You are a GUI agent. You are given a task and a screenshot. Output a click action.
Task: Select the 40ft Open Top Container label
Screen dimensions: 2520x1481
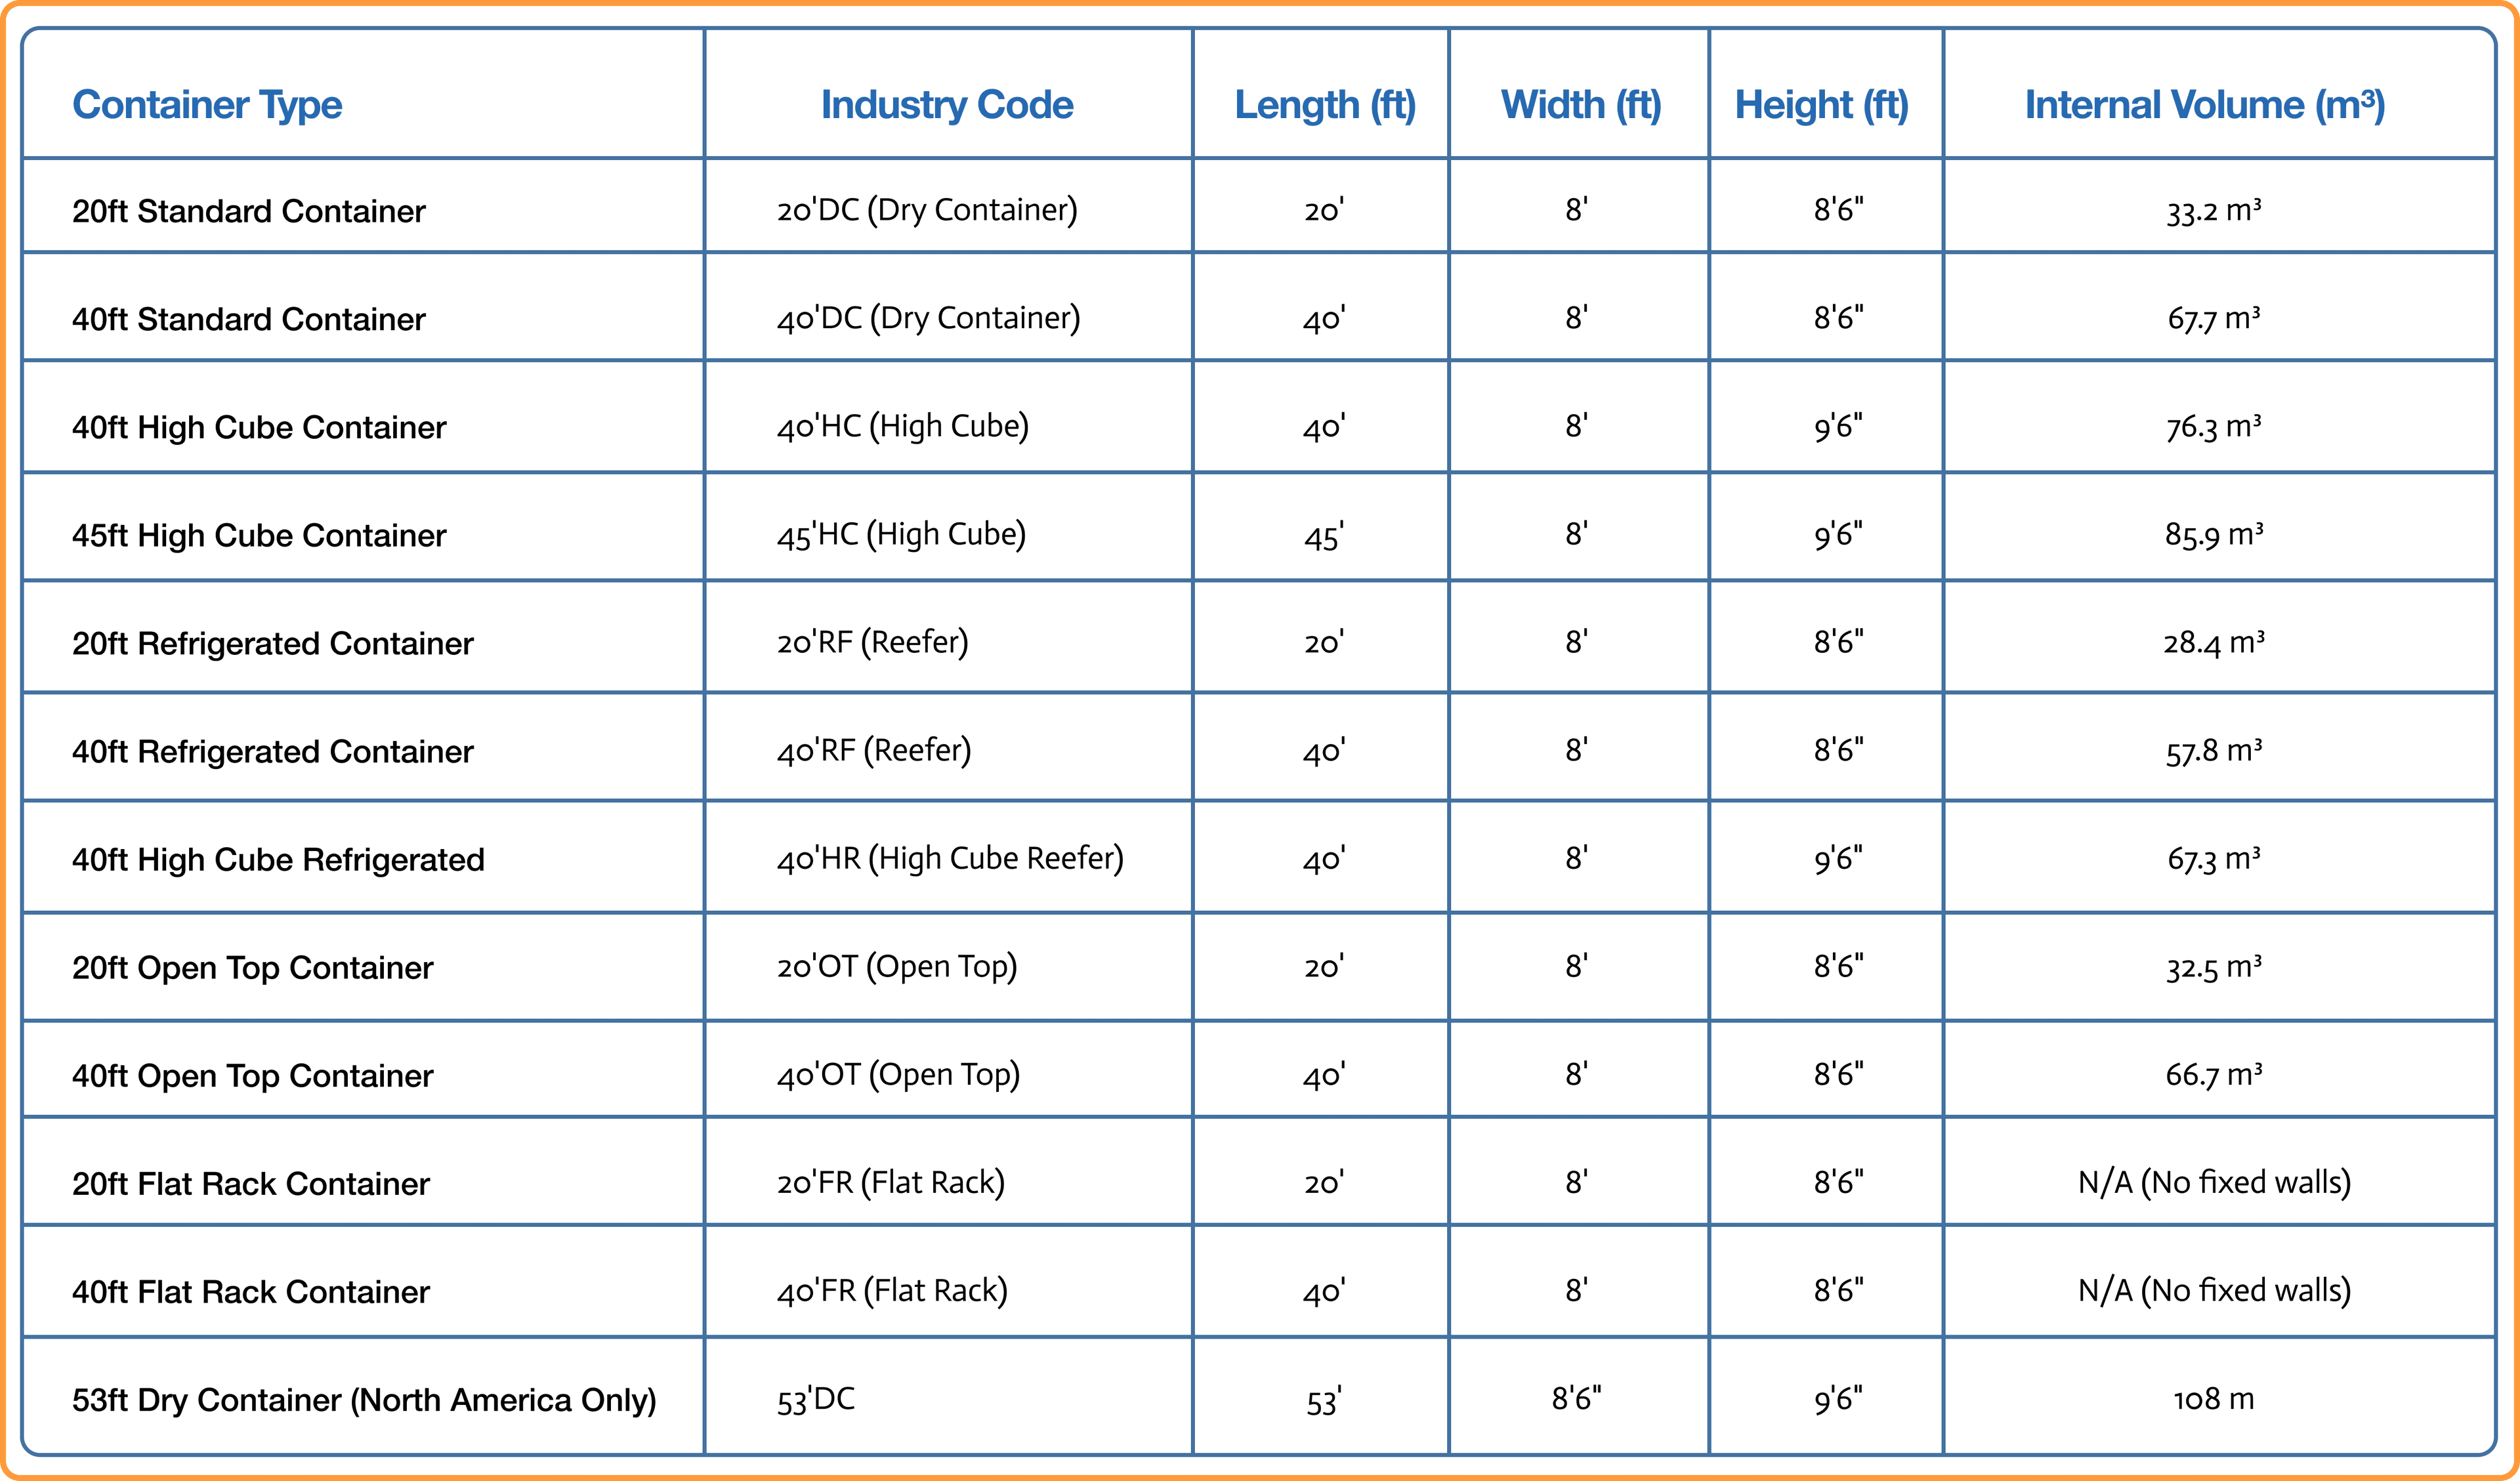click(252, 1076)
